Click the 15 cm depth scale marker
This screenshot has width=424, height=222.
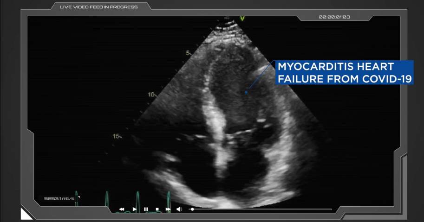[117, 136]
